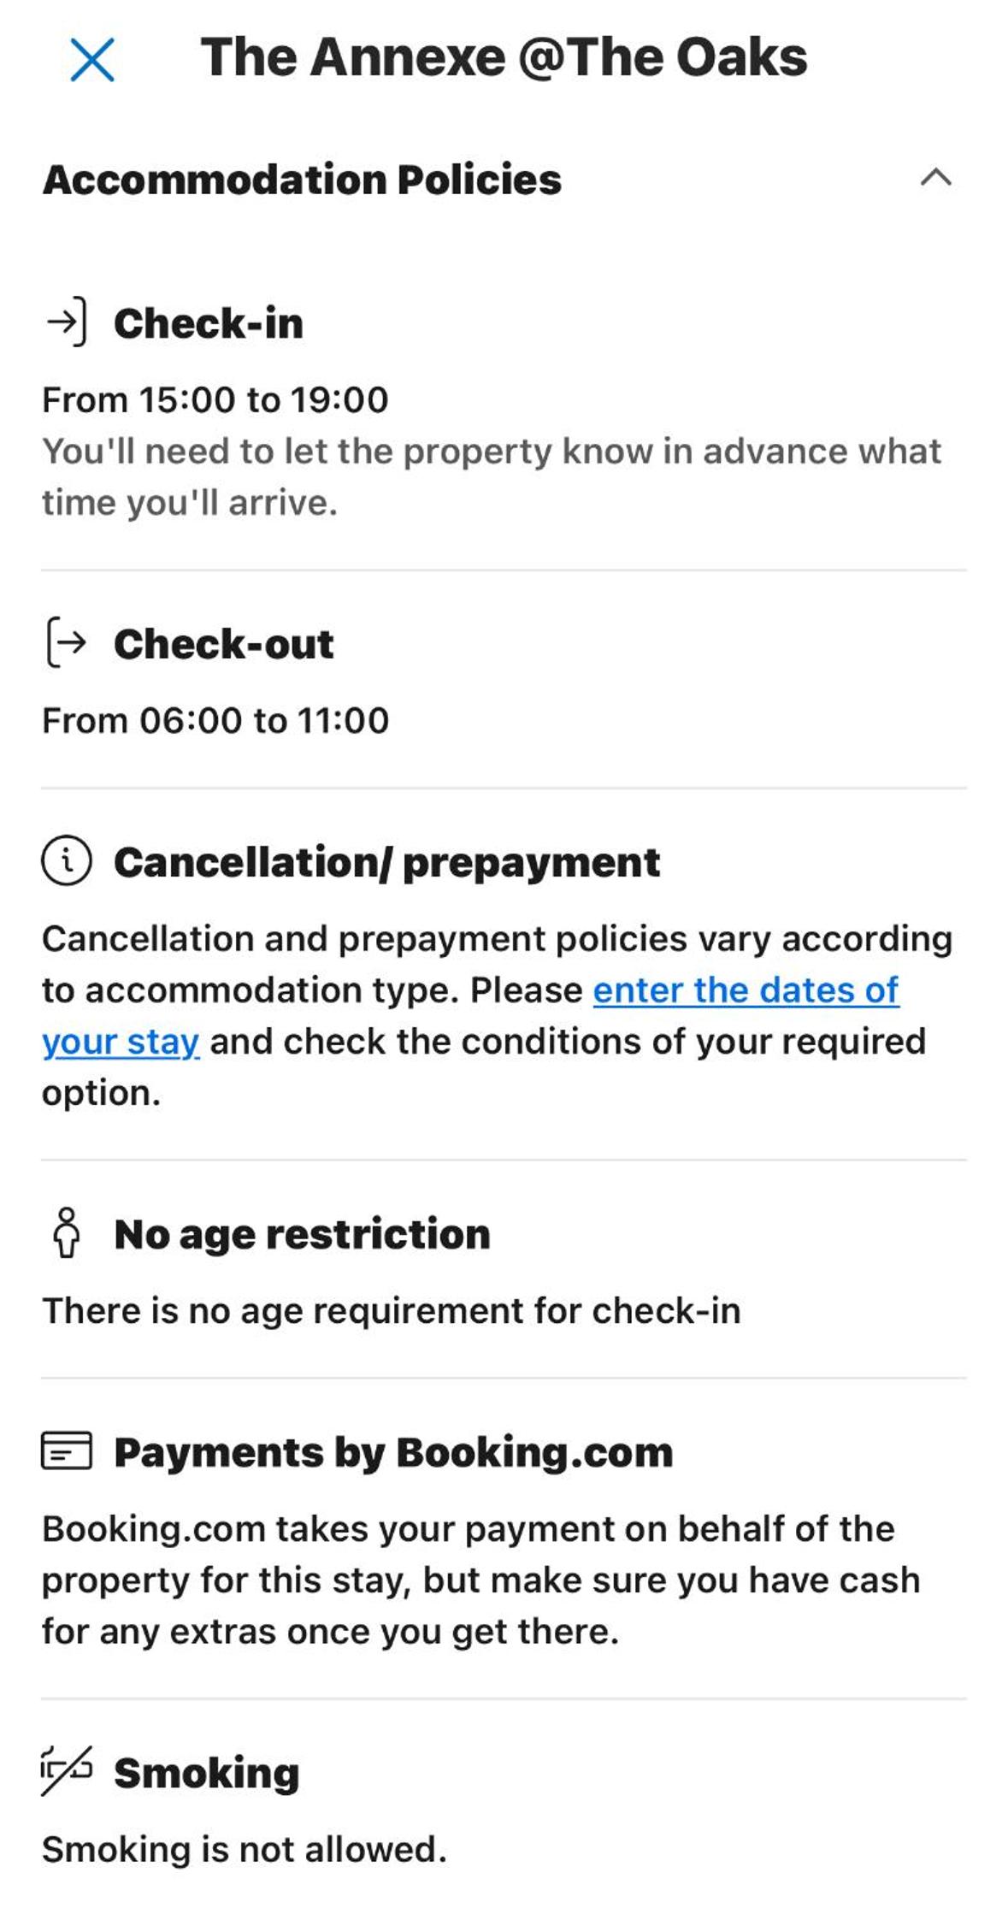Tap the No age restriction heading
Viewport: 1008px width, 1914px height.
tap(302, 1235)
